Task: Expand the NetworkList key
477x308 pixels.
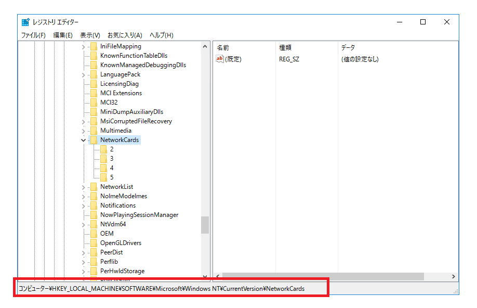Action: 83,187
